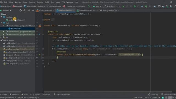Click the CRLF line separator in status bar

pyautogui.click(x=140, y=98)
